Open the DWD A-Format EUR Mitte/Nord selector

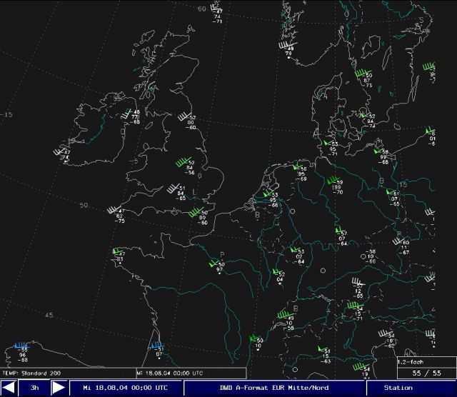click(274, 388)
